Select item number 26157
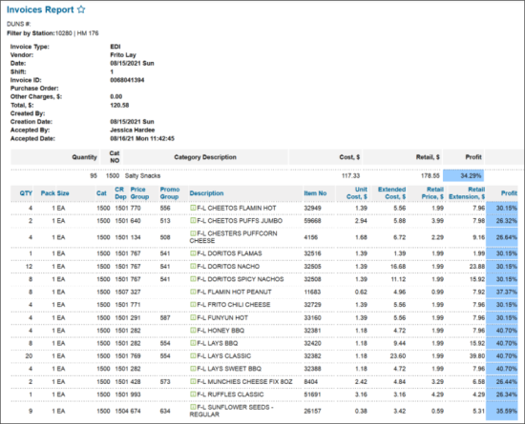The image size is (525, 424). [x=312, y=411]
